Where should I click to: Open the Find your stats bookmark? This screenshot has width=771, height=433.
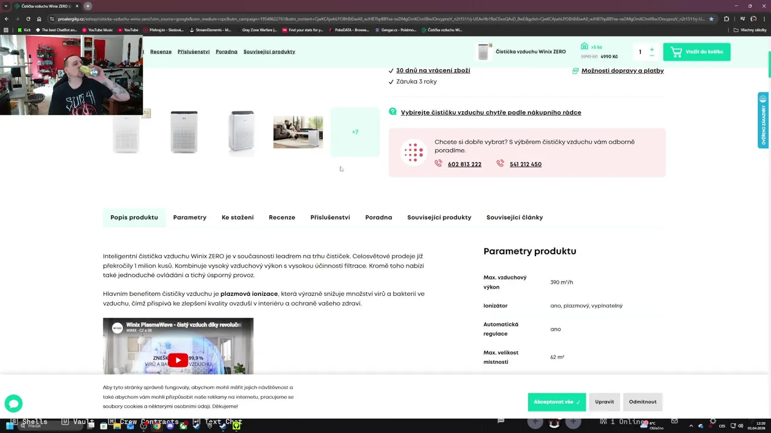(302, 29)
